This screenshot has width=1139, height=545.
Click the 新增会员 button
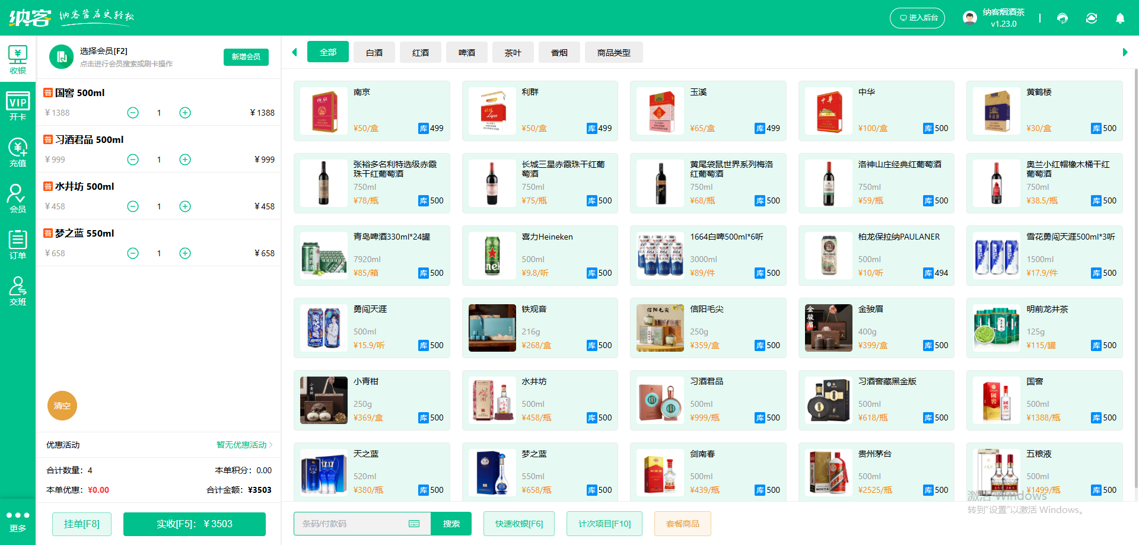pyautogui.click(x=246, y=57)
